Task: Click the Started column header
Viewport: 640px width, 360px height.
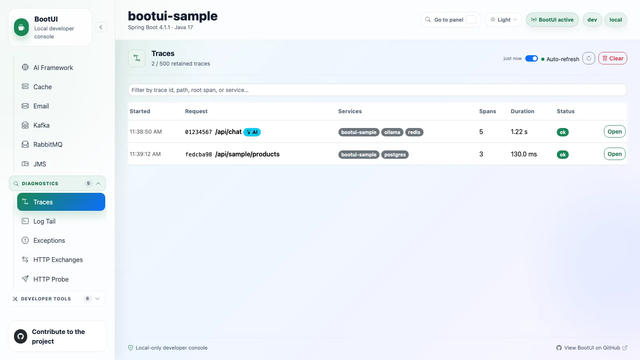Action: click(x=140, y=111)
